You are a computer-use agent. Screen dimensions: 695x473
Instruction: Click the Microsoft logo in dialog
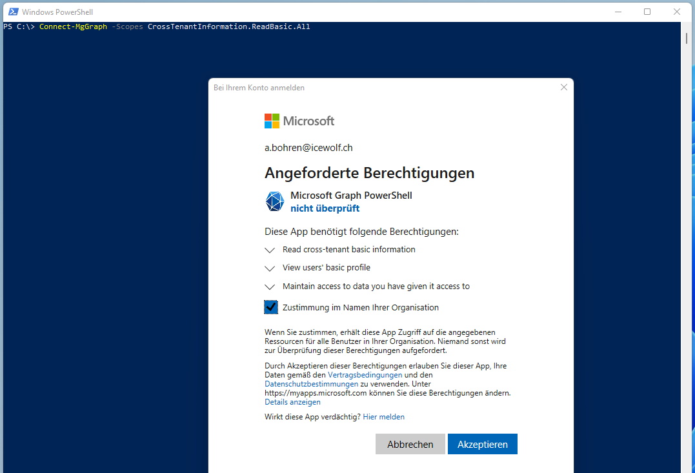click(299, 121)
